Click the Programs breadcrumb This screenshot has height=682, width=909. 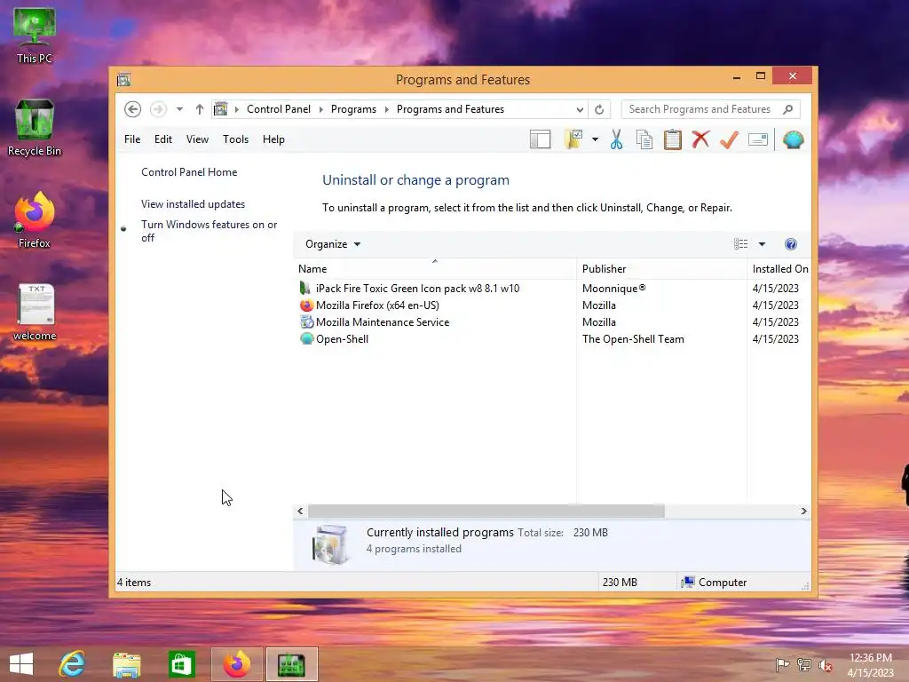(x=353, y=109)
